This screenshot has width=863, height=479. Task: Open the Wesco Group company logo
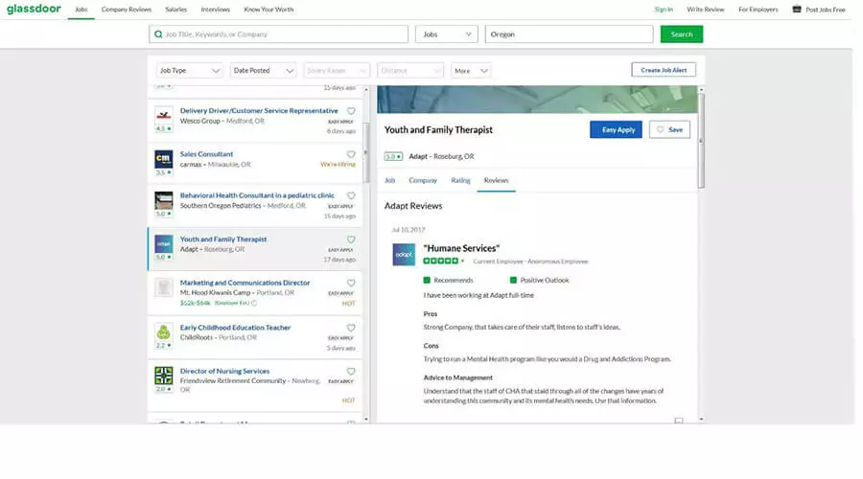coord(163,115)
